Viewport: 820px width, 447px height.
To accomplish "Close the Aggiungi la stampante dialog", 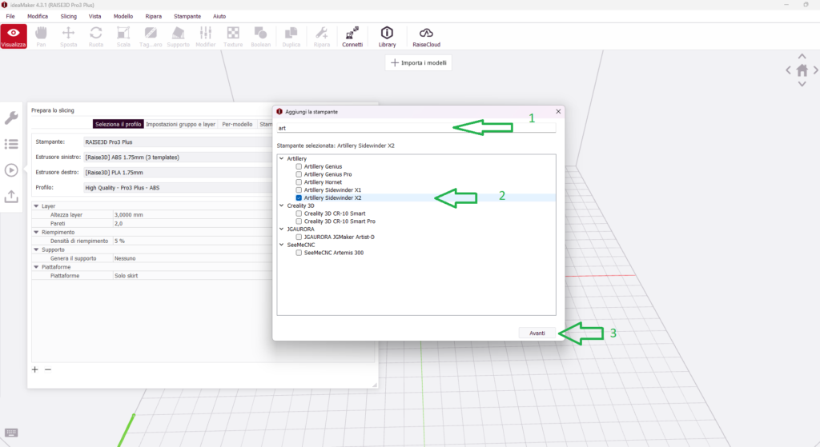I will coord(558,112).
